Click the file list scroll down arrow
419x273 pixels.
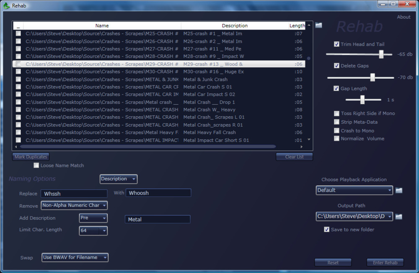[x=309, y=140]
